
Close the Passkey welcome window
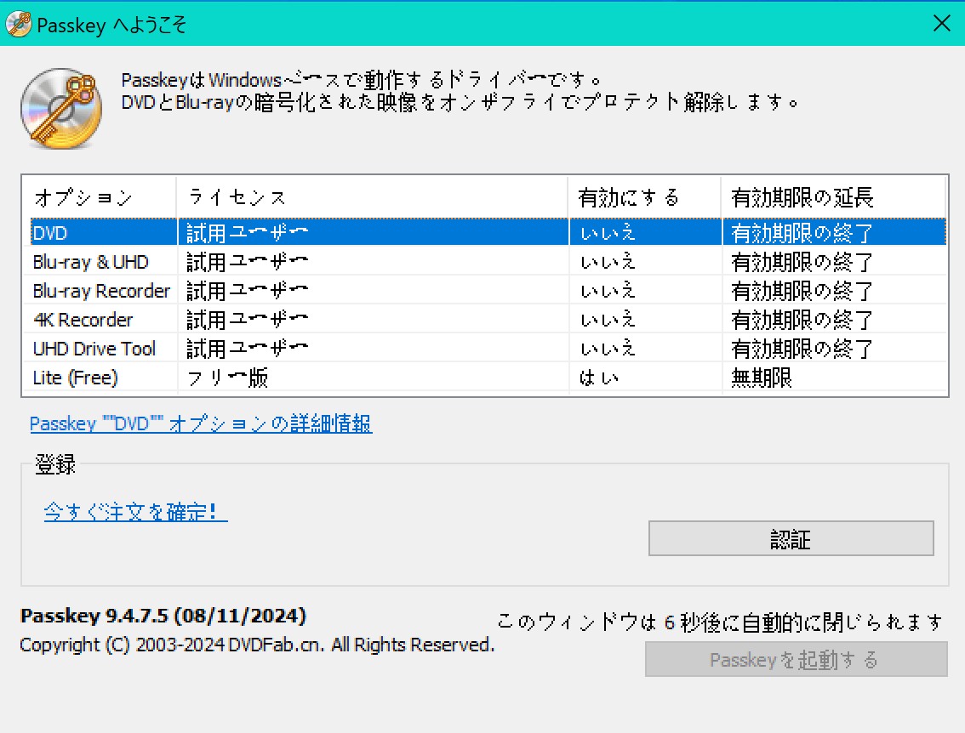[942, 23]
